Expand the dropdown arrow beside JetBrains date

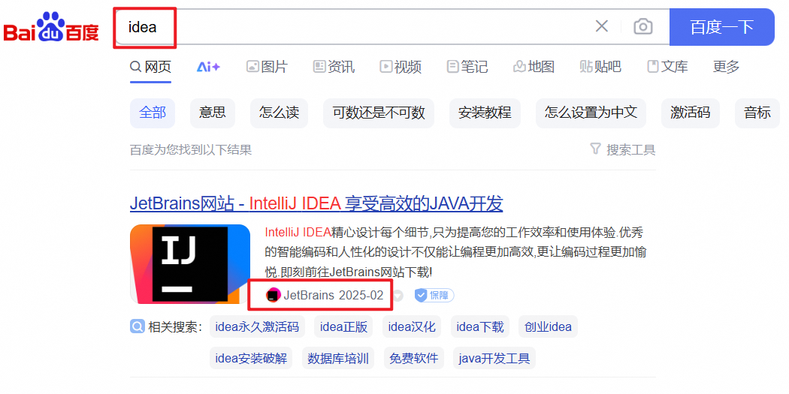click(398, 296)
